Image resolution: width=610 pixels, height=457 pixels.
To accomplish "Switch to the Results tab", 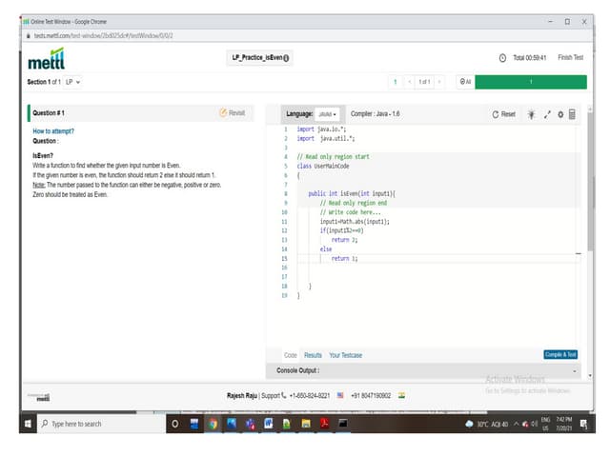I will [313, 355].
